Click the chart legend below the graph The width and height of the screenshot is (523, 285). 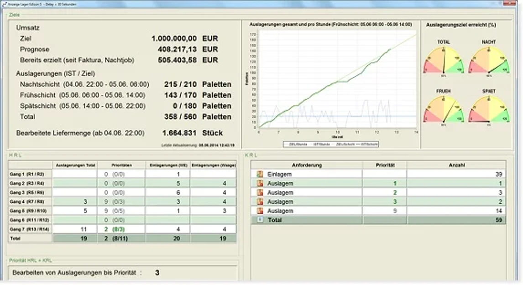click(x=331, y=144)
